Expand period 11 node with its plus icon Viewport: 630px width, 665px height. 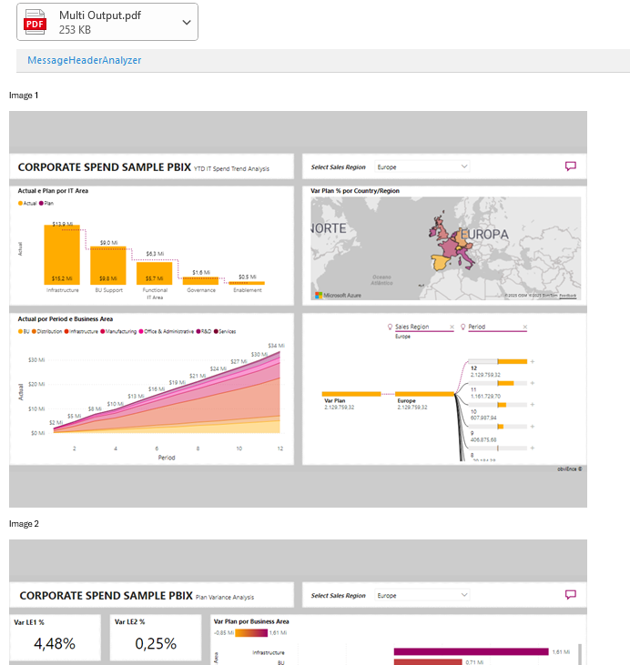tap(533, 383)
